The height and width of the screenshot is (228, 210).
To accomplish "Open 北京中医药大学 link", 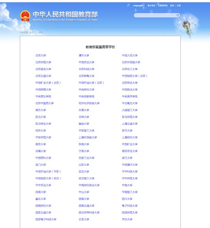I will click(x=45, y=103).
